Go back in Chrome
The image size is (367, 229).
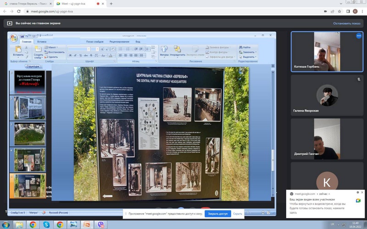5,11
